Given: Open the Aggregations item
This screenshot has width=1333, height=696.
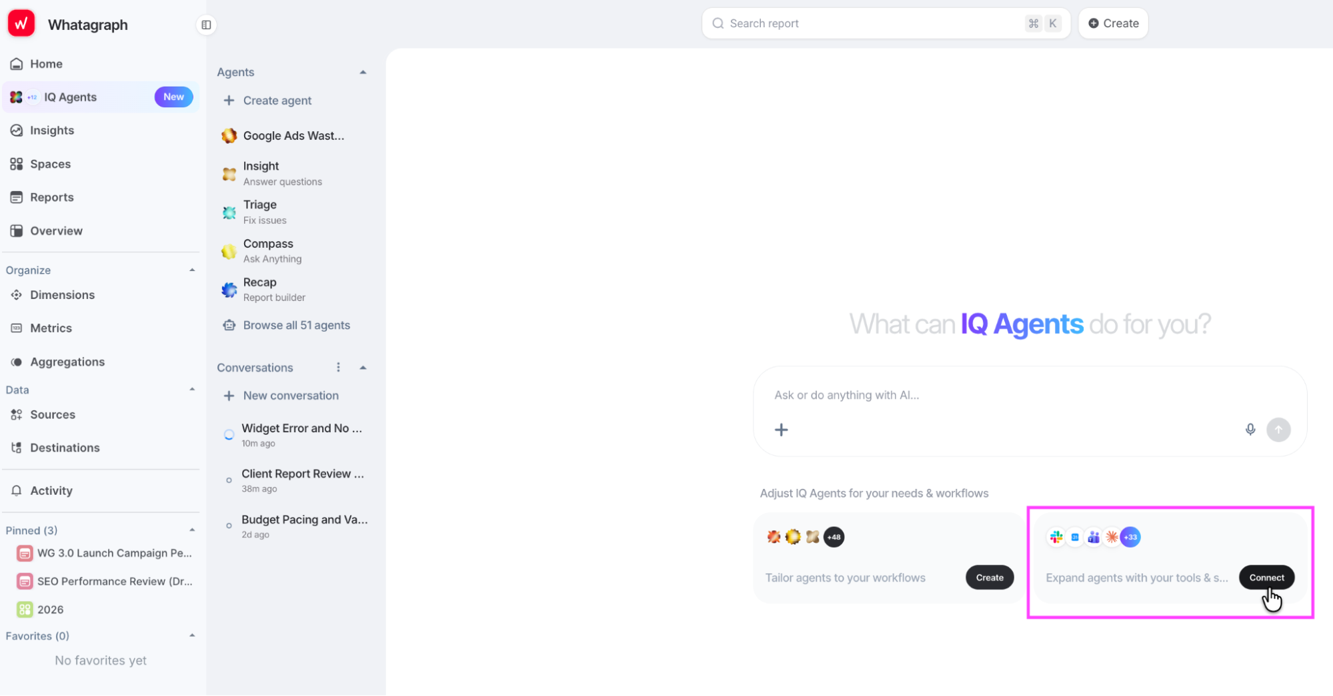Looking at the screenshot, I should point(101,362).
